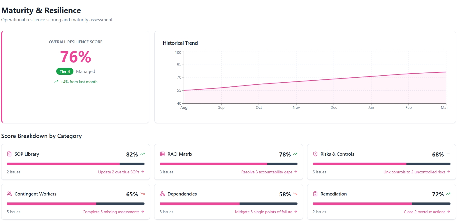Screen dimensions: 461x224
Task: Click the SOP Library progress bar
Action: (x=75, y=164)
